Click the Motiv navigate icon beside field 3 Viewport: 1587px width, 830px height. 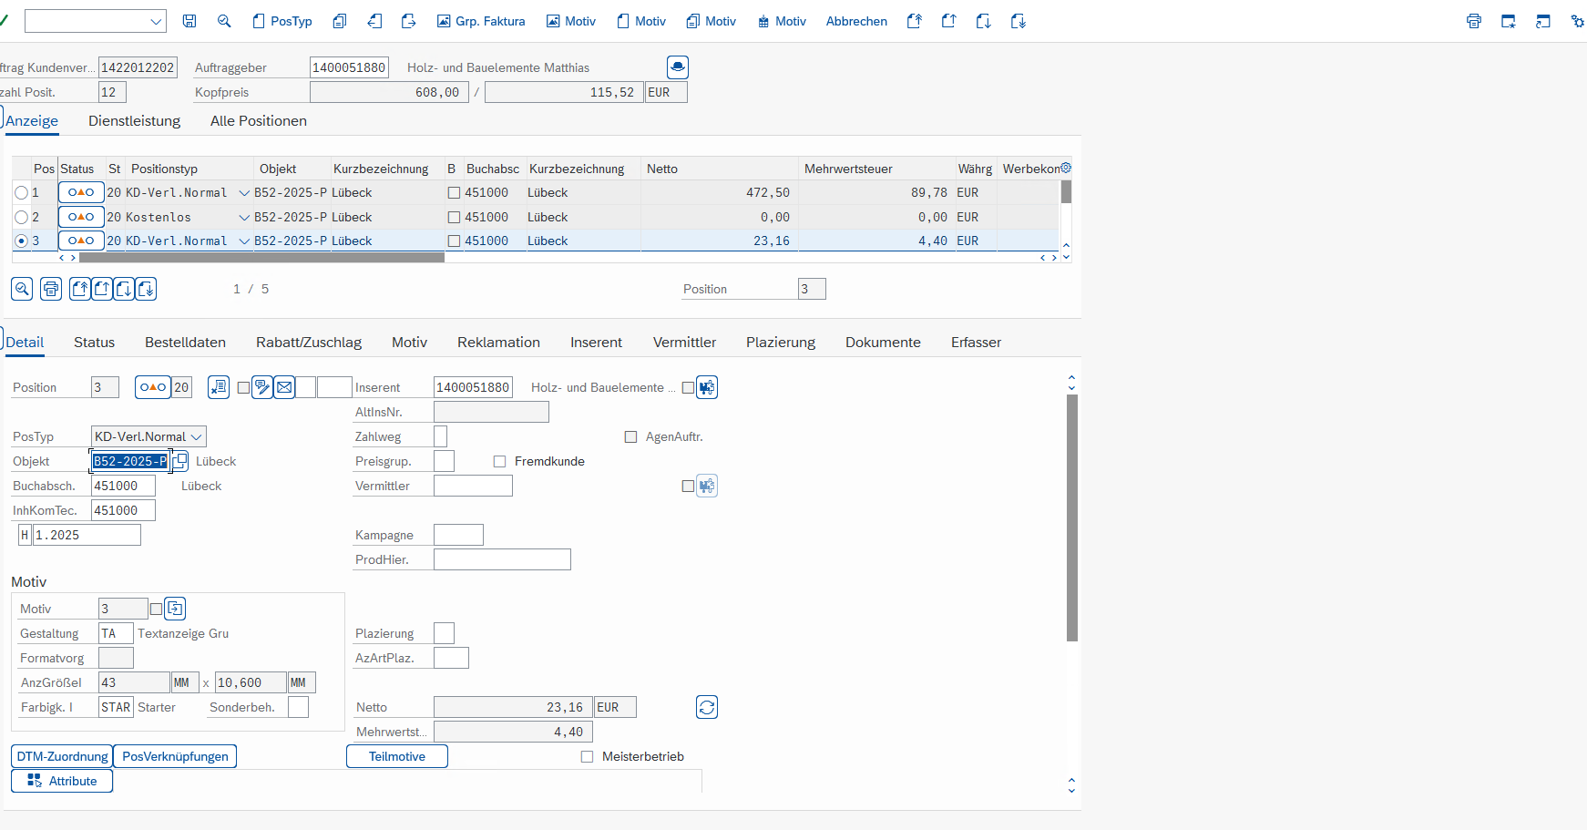pos(175,609)
